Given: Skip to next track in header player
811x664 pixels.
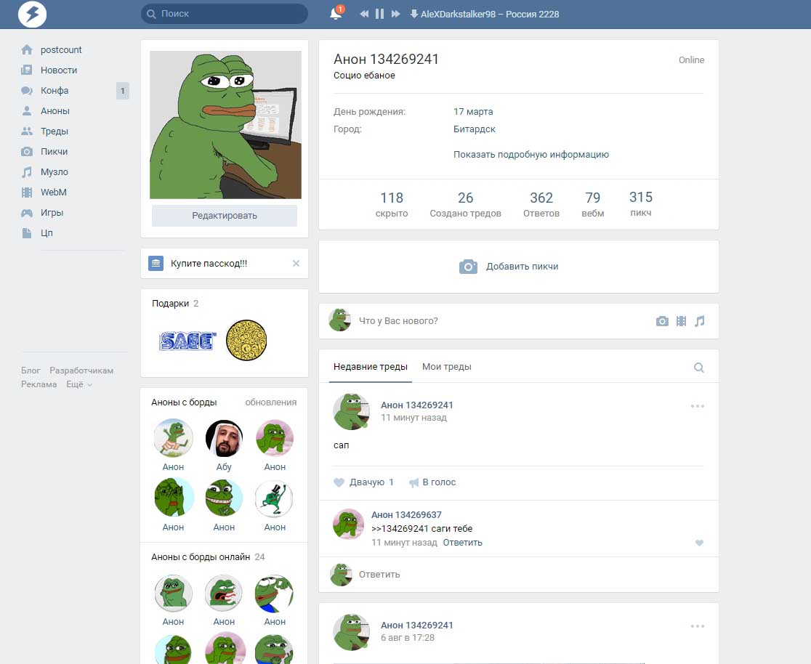Looking at the screenshot, I should tap(395, 14).
